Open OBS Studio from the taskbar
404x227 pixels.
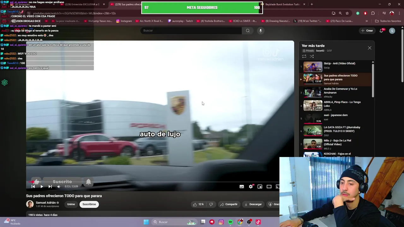click(249, 222)
